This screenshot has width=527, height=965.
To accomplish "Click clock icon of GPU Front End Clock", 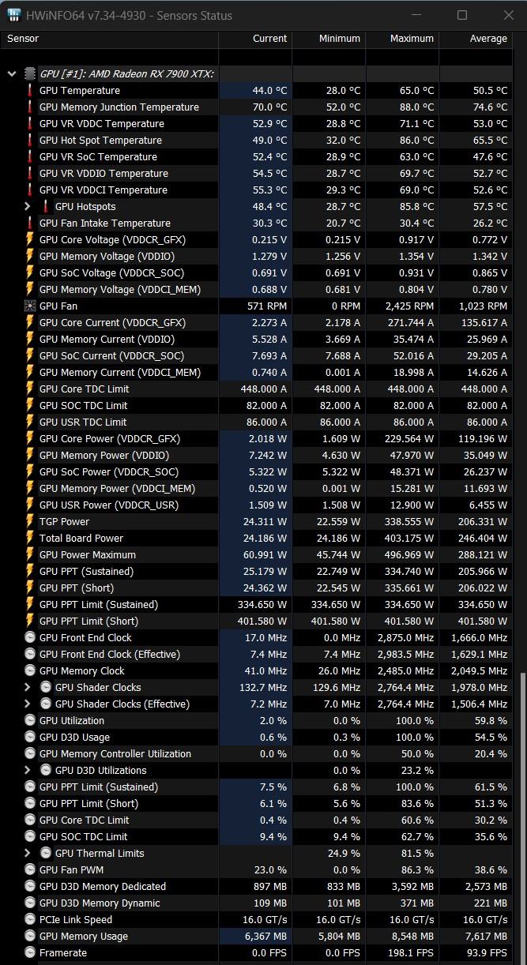I will (x=30, y=637).
